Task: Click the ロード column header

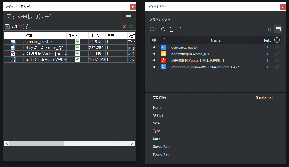Action: (x=77, y=36)
